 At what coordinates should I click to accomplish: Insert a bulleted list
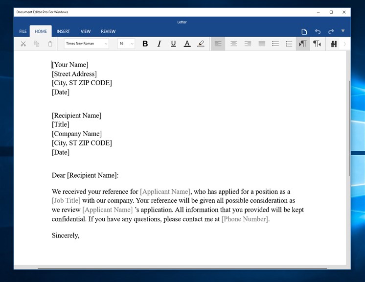[x=275, y=44]
